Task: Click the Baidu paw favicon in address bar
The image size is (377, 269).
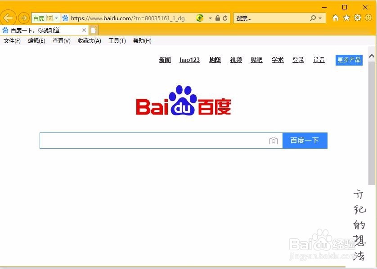Action: pos(65,18)
